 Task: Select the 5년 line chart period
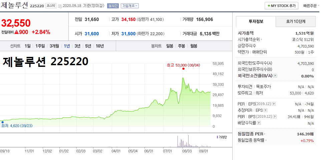pos(88,46)
